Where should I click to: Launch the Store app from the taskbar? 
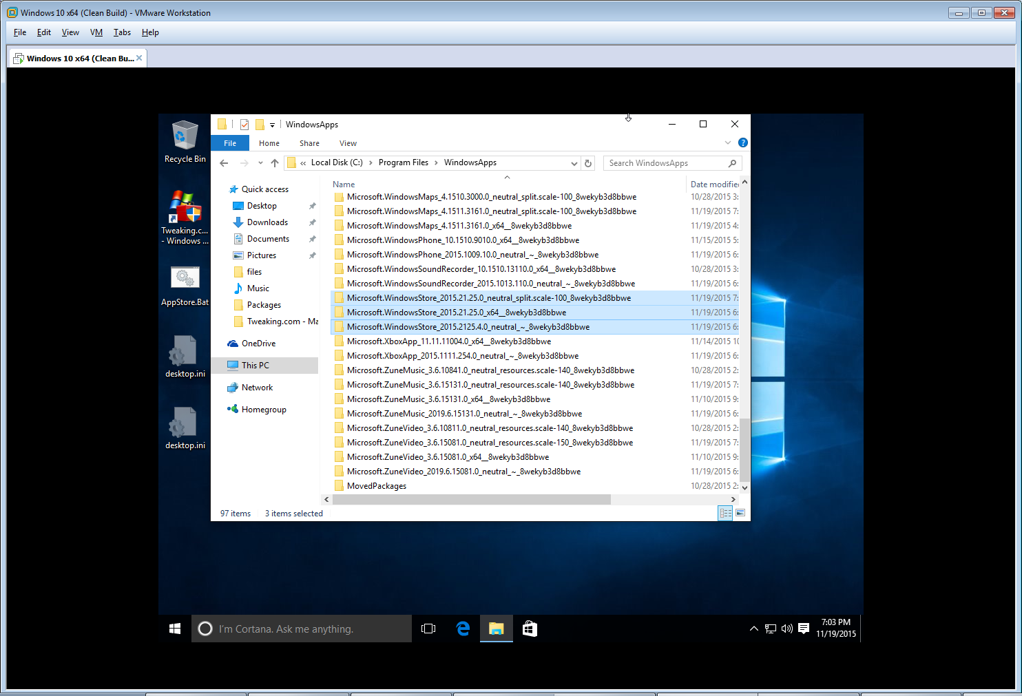click(530, 629)
